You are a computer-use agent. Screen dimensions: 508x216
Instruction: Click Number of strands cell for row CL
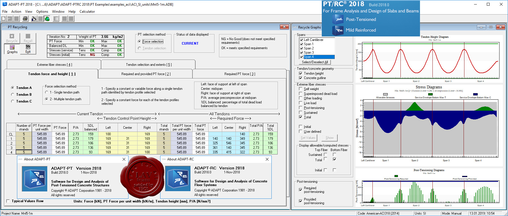(24, 134)
